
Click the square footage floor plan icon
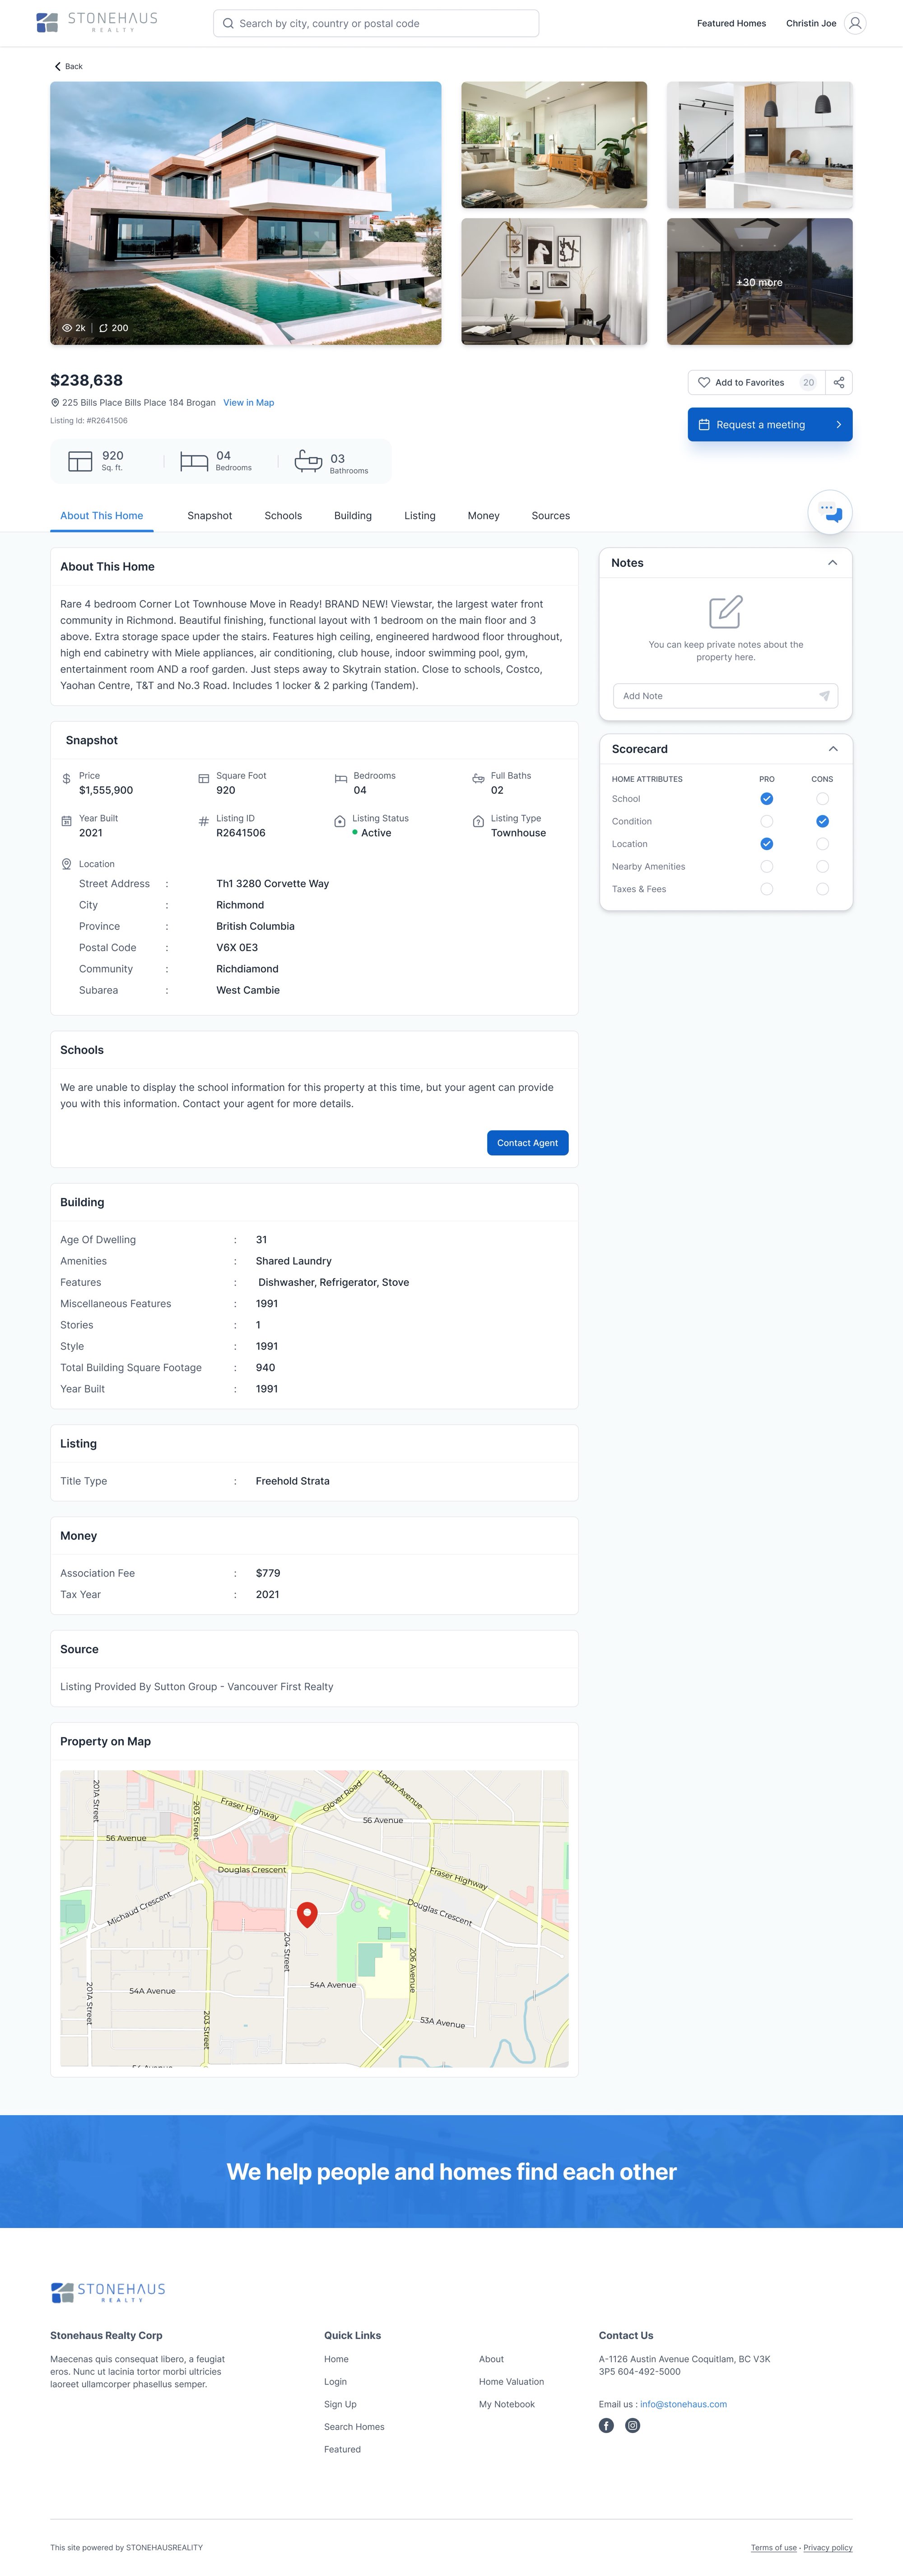pos(80,461)
